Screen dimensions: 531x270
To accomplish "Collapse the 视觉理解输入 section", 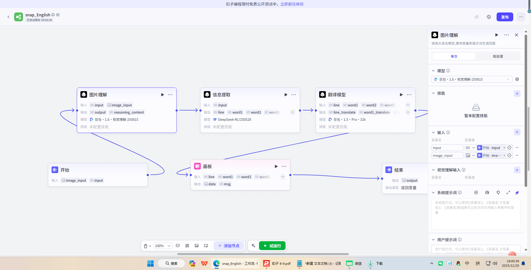I will tap(433, 170).
